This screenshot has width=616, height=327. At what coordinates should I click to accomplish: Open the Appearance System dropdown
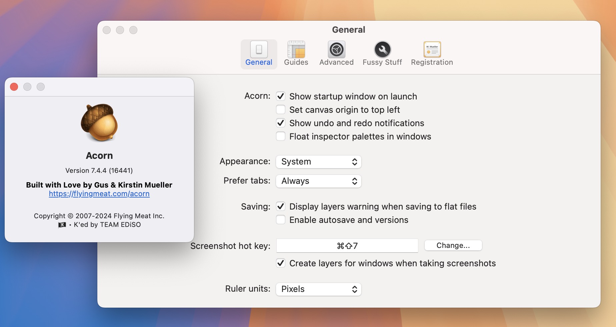point(319,162)
